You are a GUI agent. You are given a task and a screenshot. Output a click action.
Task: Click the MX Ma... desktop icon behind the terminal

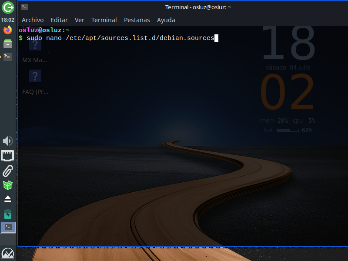[35, 51]
